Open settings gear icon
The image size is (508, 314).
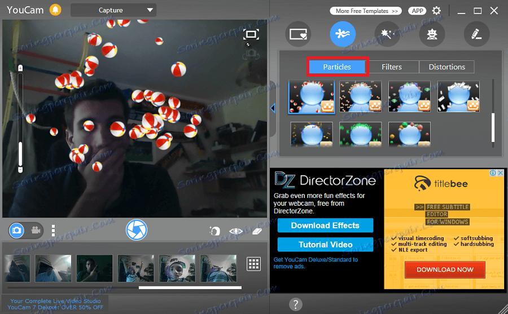436,11
